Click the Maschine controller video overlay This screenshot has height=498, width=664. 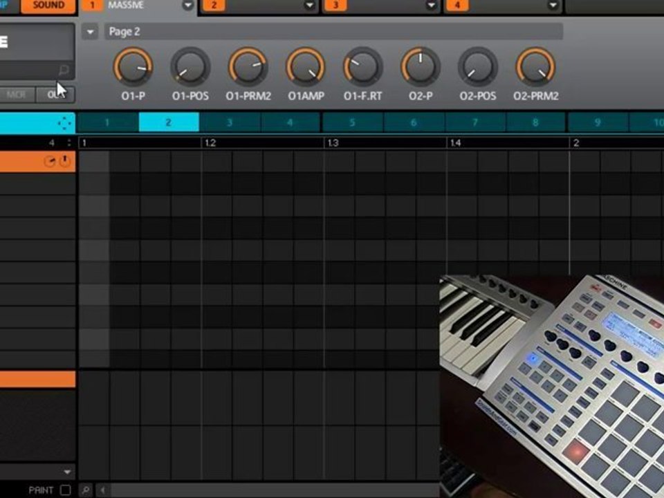point(552,386)
